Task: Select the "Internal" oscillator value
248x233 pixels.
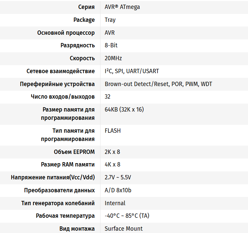Action: [115, 203]
